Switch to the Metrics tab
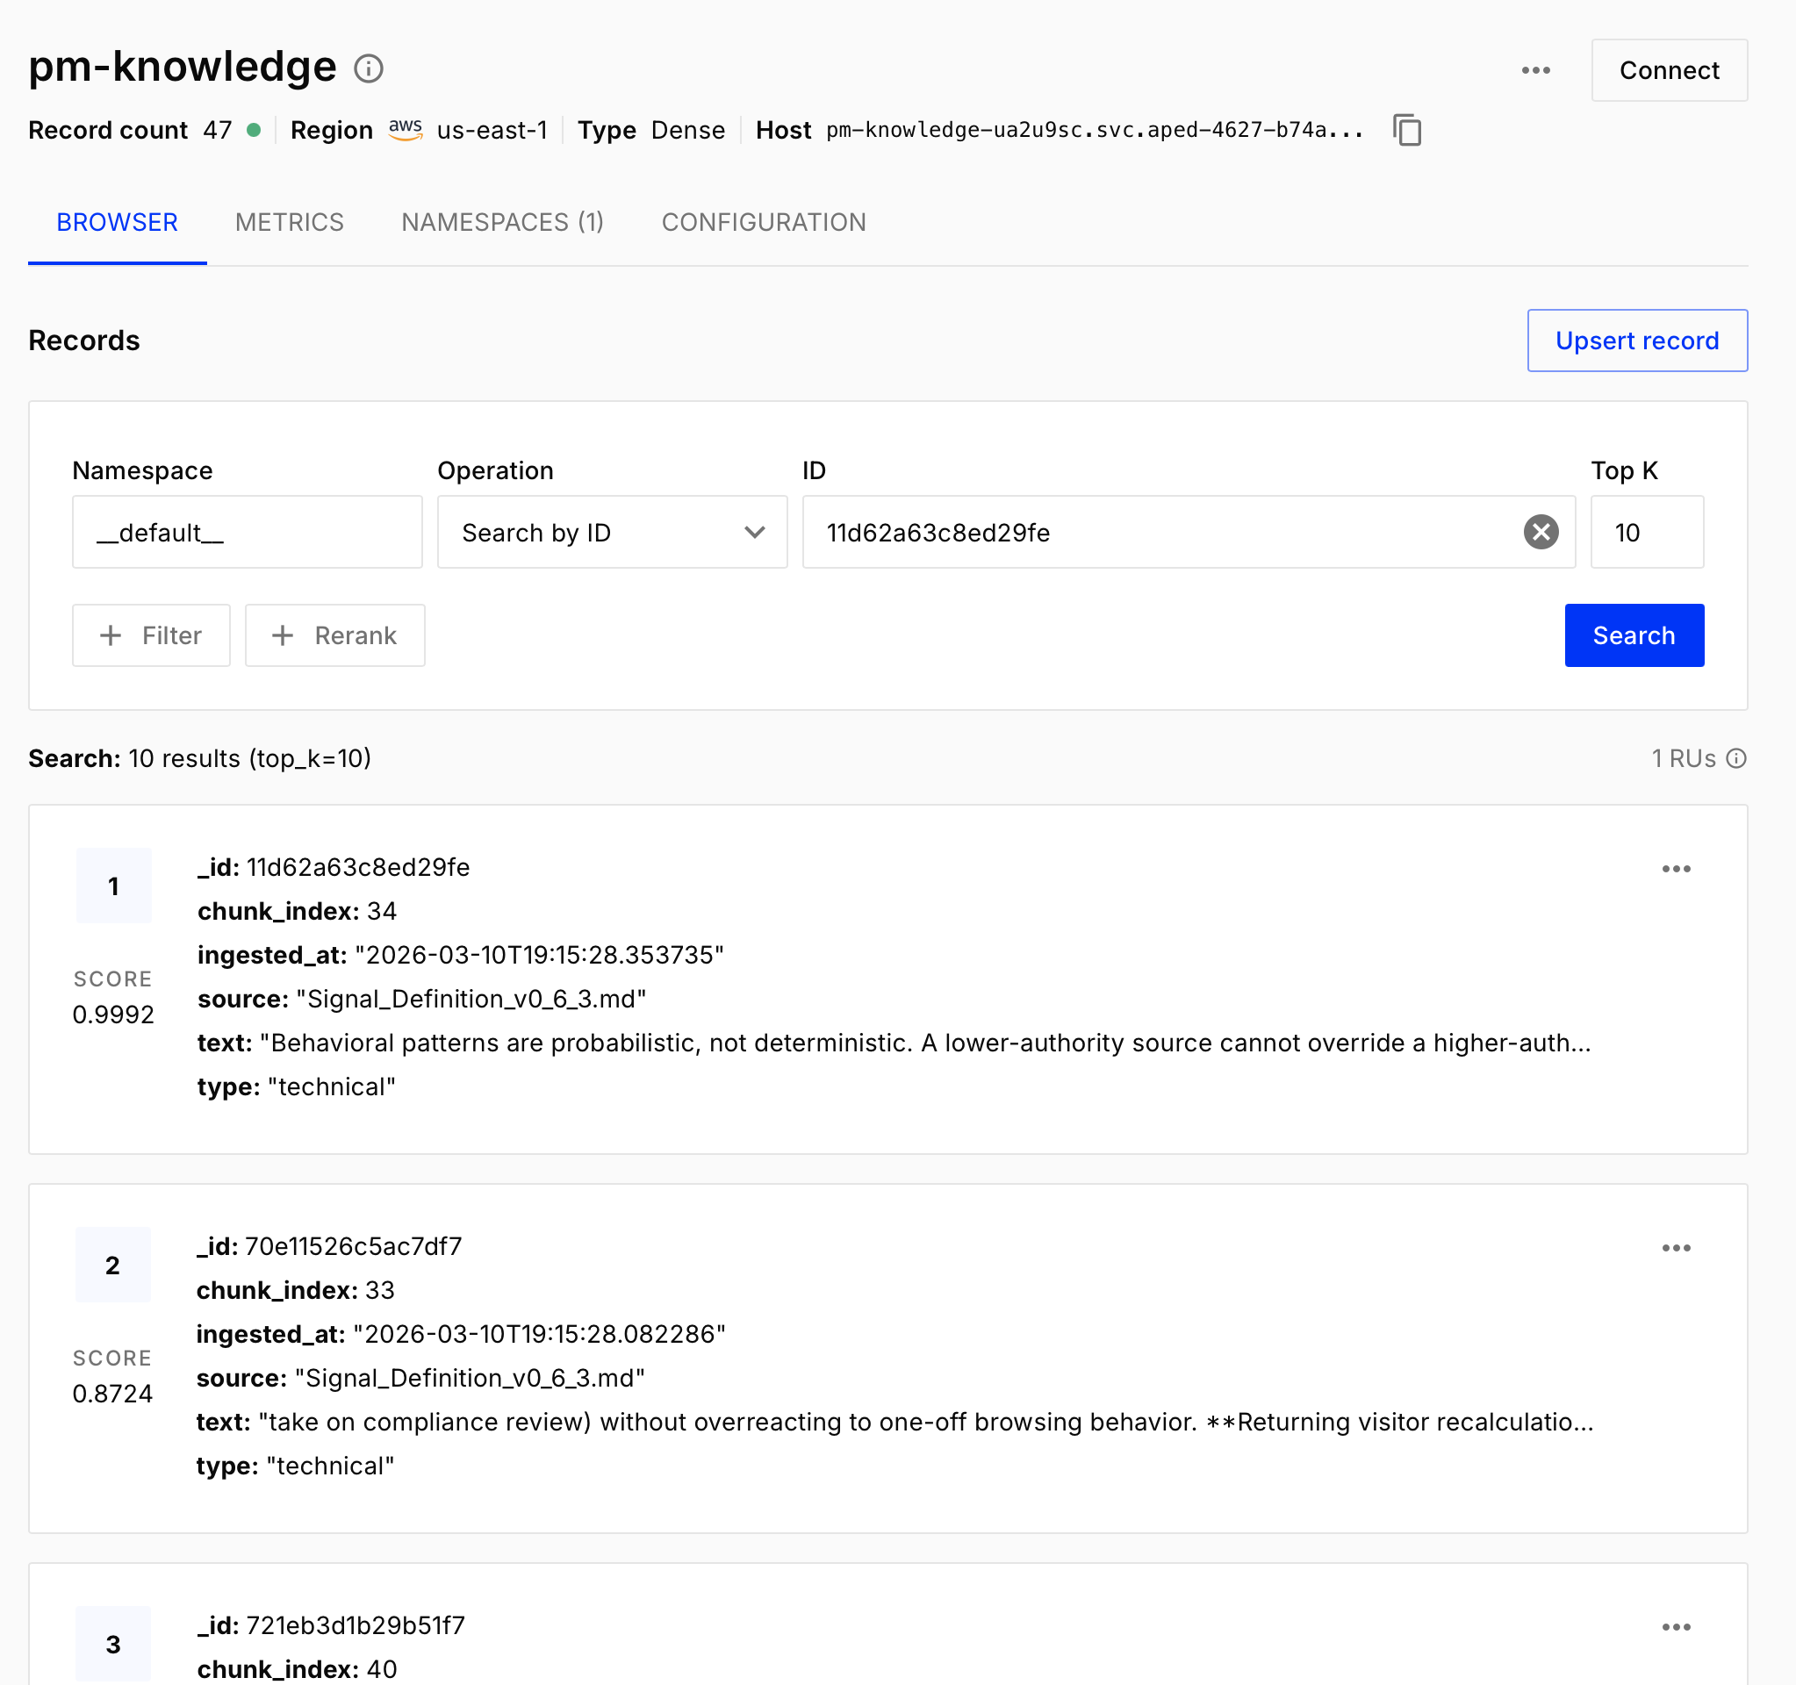This screenshot has height=1685, width=1796. point(289,222)
